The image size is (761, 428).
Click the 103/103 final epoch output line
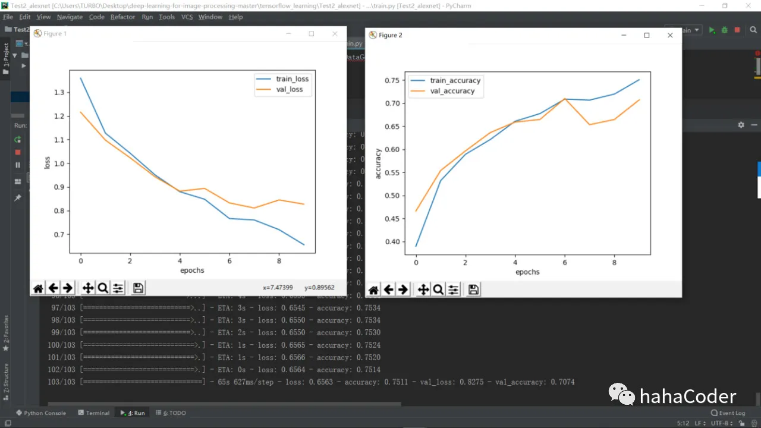point(311,382)
